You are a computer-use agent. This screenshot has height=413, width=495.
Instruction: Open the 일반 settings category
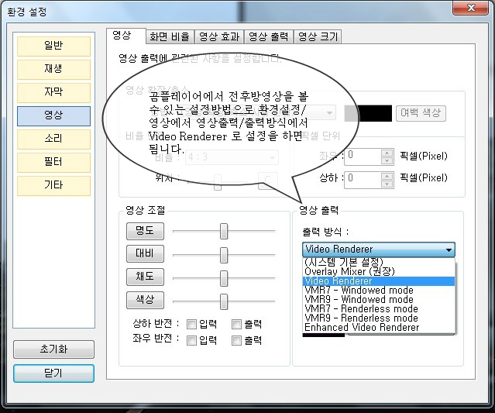click(53, 46)
